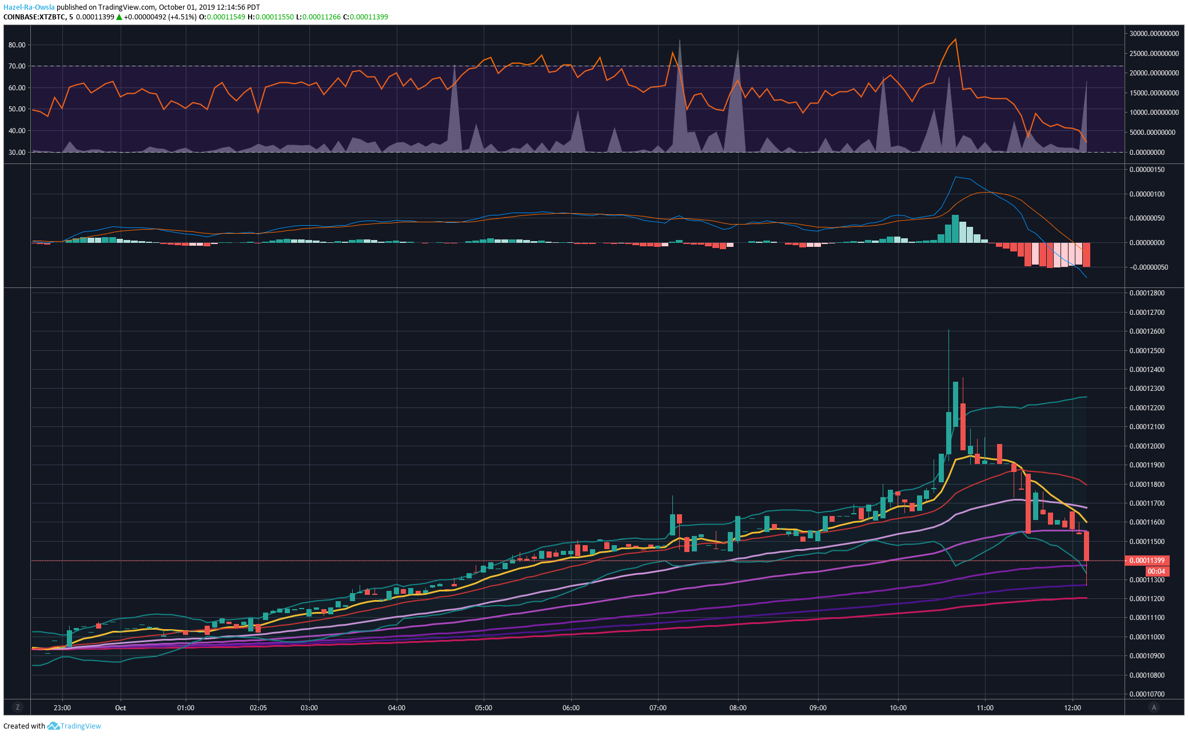The image size is (1188, 736).
Task: Click the 0.00012000 price scale label
Action: click(x=1147, y=446)
